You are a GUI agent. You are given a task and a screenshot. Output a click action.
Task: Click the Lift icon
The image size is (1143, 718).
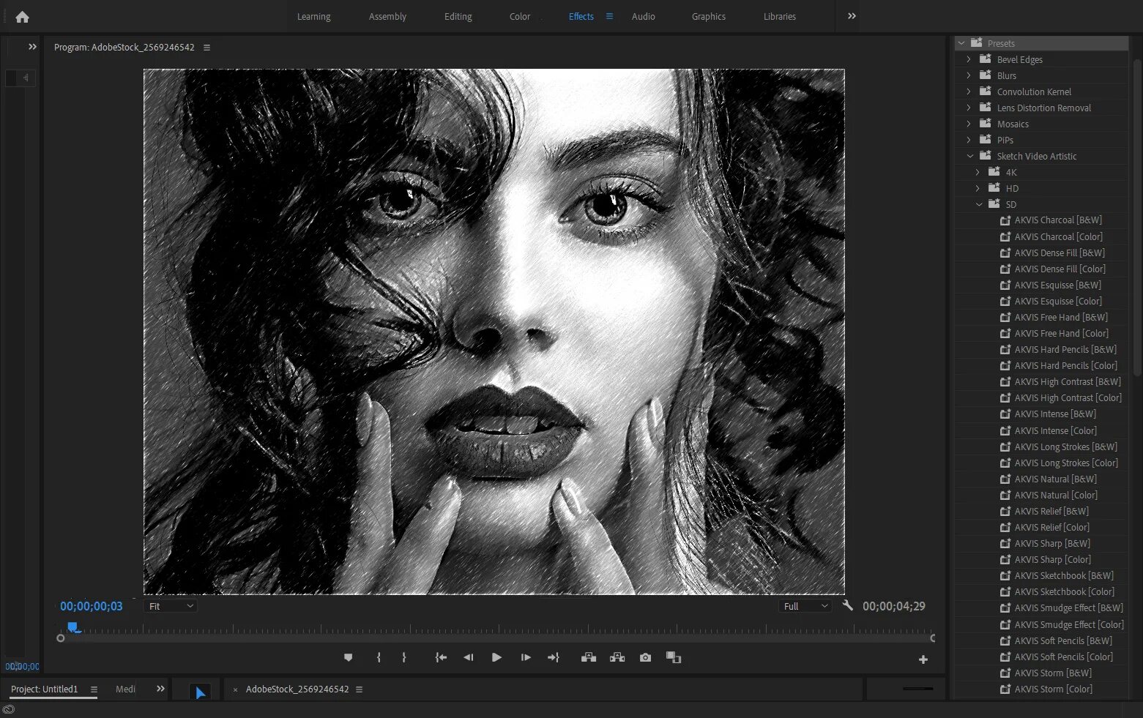point(589,658)
